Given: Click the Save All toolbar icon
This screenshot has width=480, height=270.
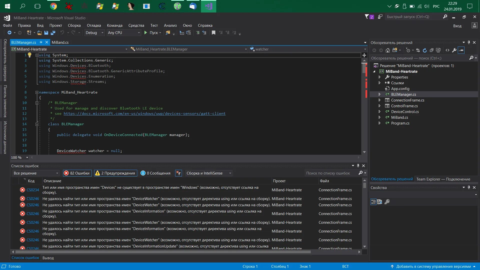Looking at the screenshot, I should click(53, 33).
